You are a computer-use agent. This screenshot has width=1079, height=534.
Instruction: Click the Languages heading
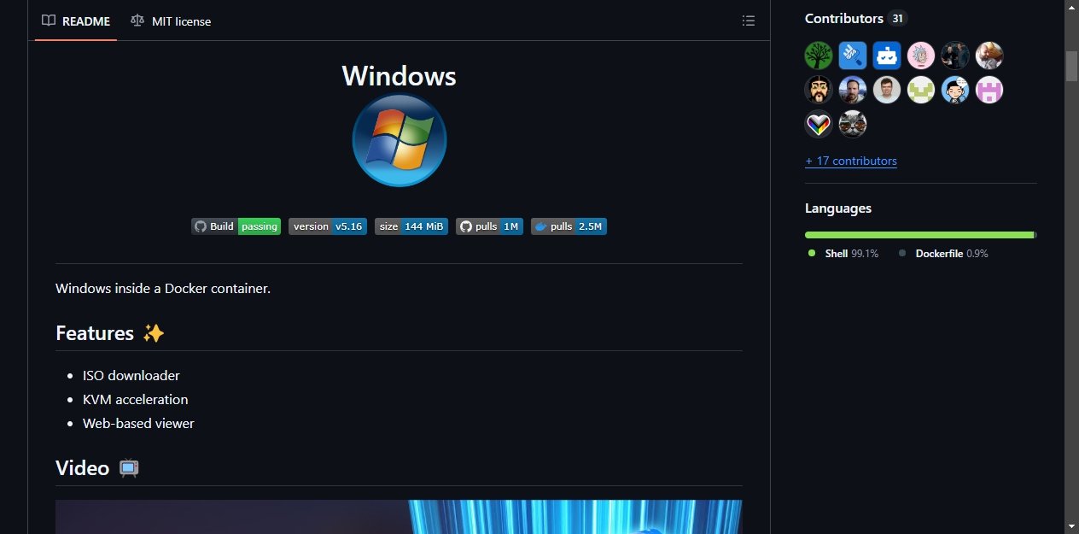[x=838, y=208]
